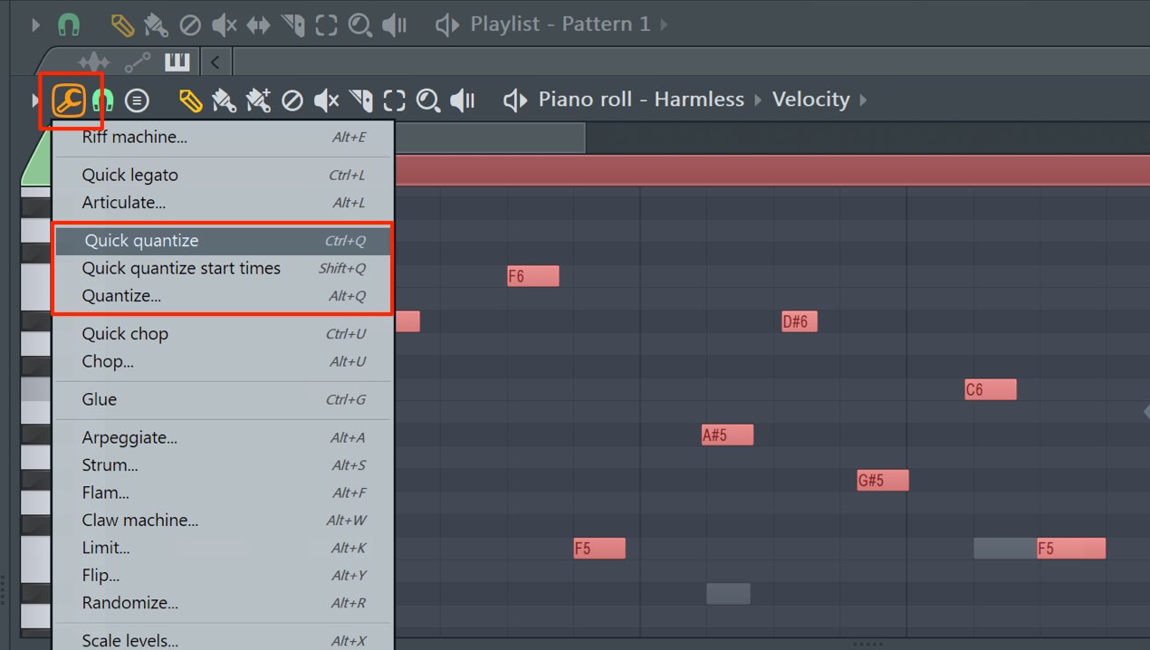This screenshot has height=650, width=1150.
Task: Select the Piano roll Mute tool
Action: (x=326, y=100)
